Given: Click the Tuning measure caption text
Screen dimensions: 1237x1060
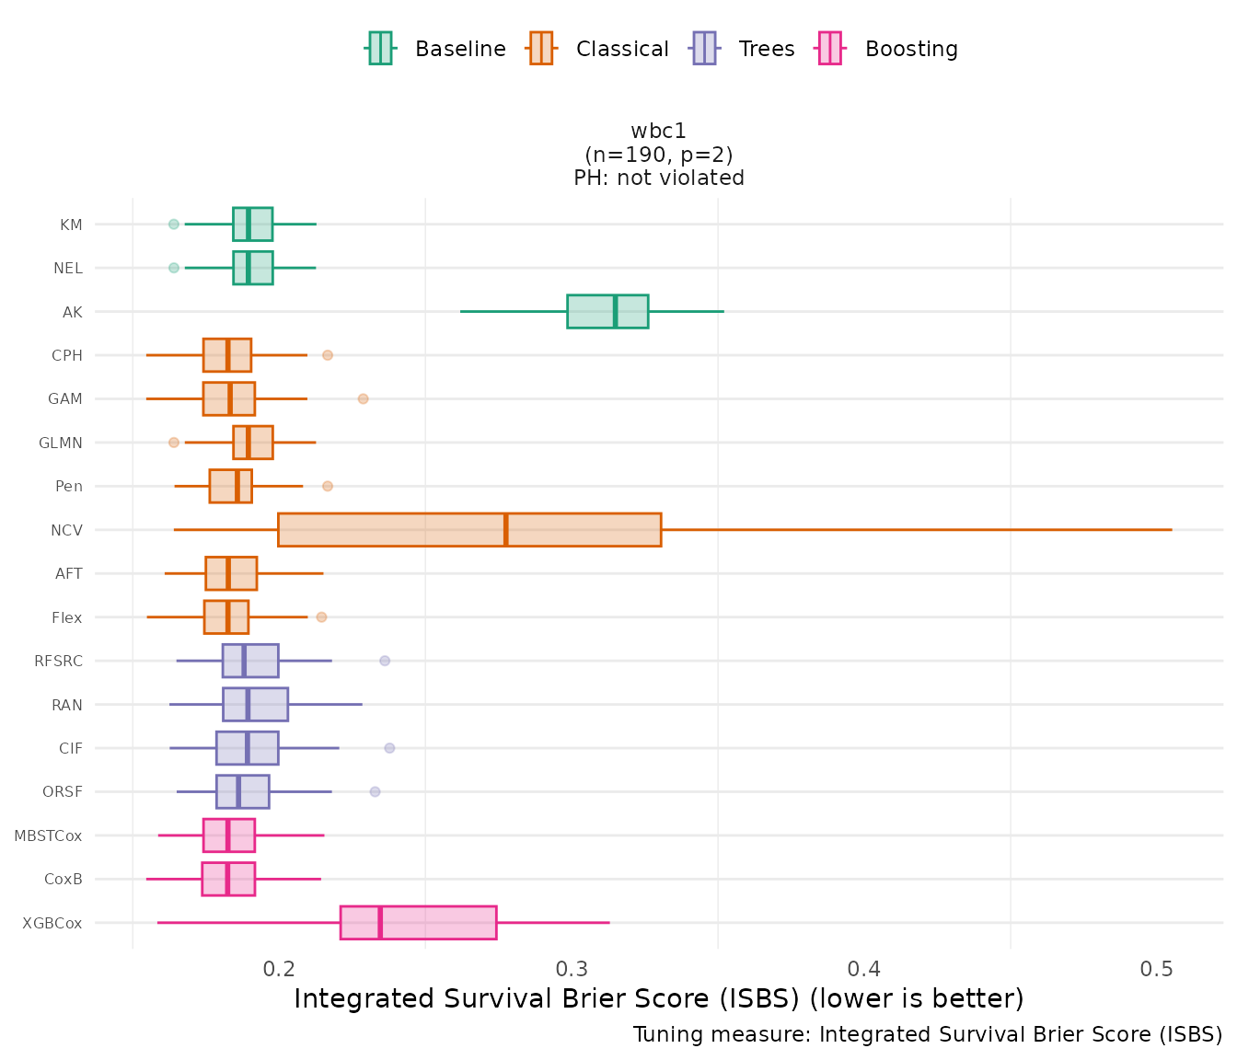Looking at the screenshot, I should tap(927, 1035).
